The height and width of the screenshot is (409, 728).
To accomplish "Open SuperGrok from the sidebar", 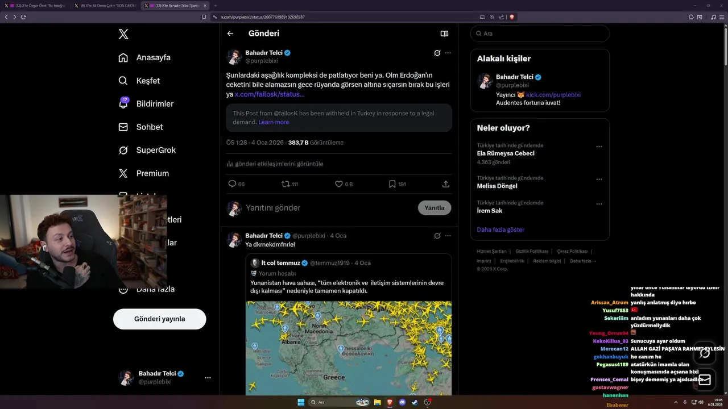I will [x=147, y=150].
